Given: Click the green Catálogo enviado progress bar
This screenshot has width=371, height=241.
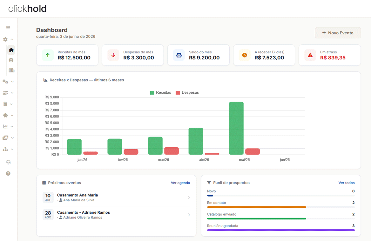Looking at the screenshot, I should pyautogui.click(x=256, y=219).
